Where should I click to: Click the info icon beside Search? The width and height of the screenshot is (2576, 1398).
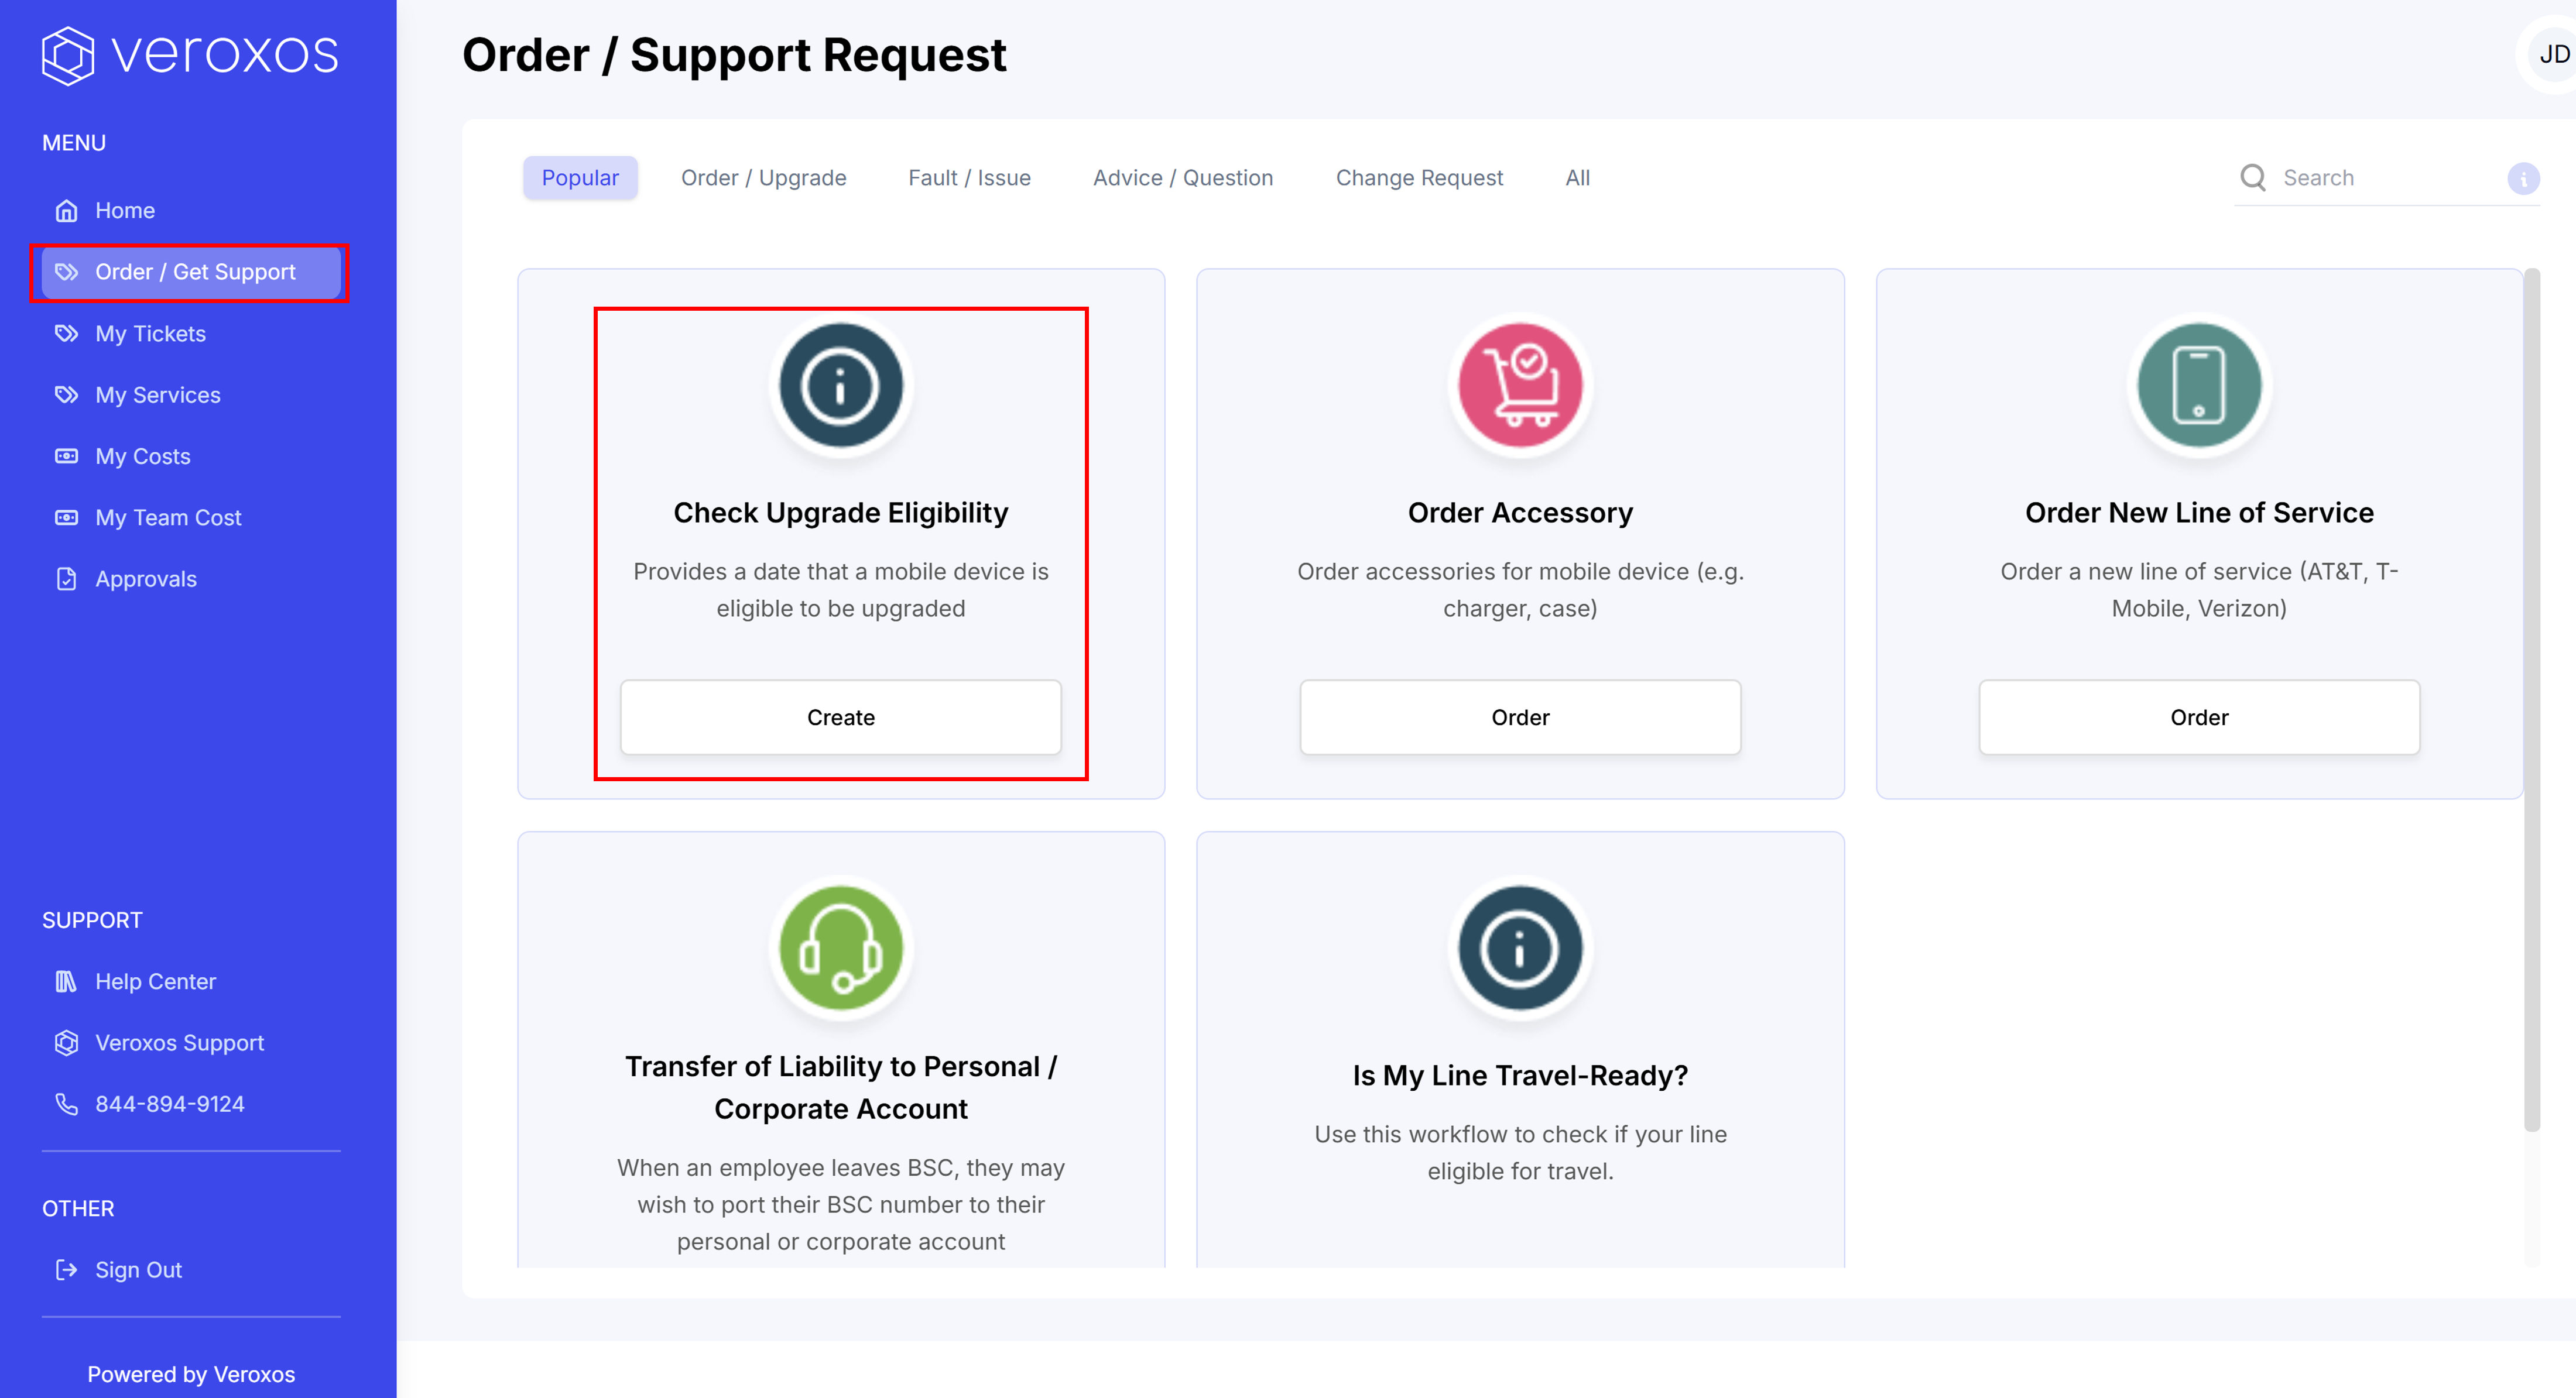coord(2523,179)
